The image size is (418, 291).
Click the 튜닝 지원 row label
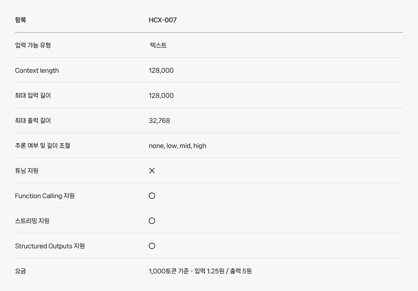(27, 171)
